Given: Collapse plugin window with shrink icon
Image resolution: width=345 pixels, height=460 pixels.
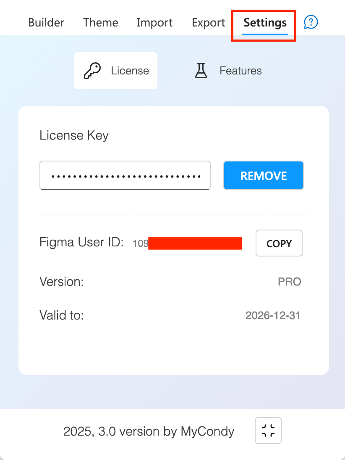Looking at the screenshot, I should 268,431.
